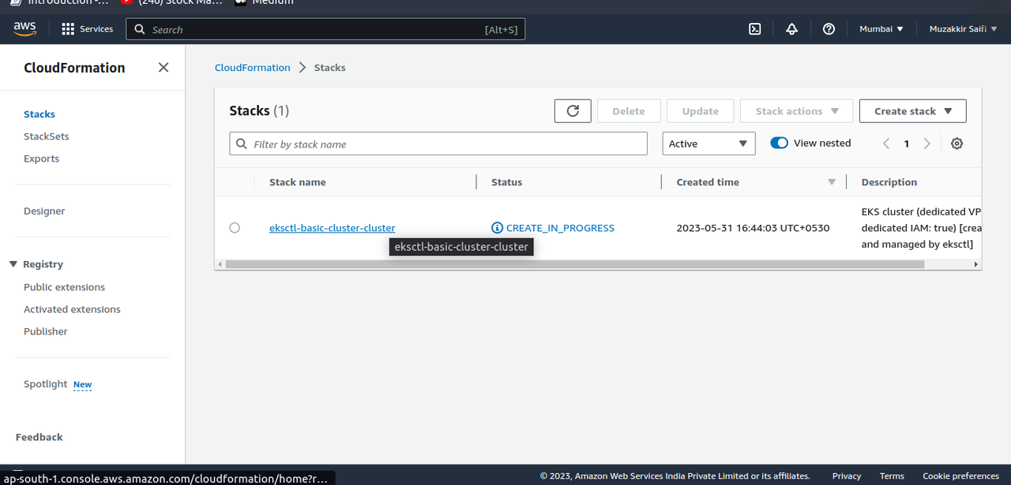
Task: Toggle the View nested switch
Action: [779, 143]
